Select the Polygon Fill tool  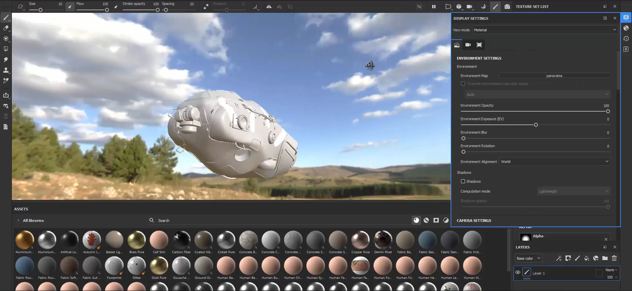coord(6,49)
